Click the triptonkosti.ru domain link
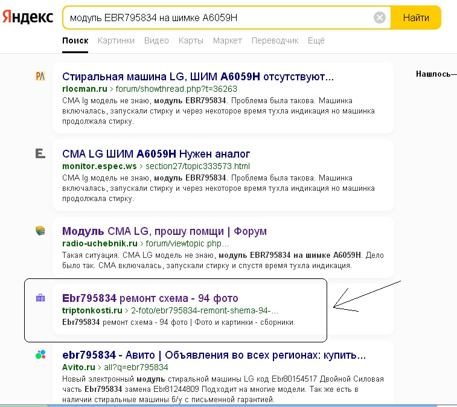This screenshot has height=407, width=457. pos(92,310)
